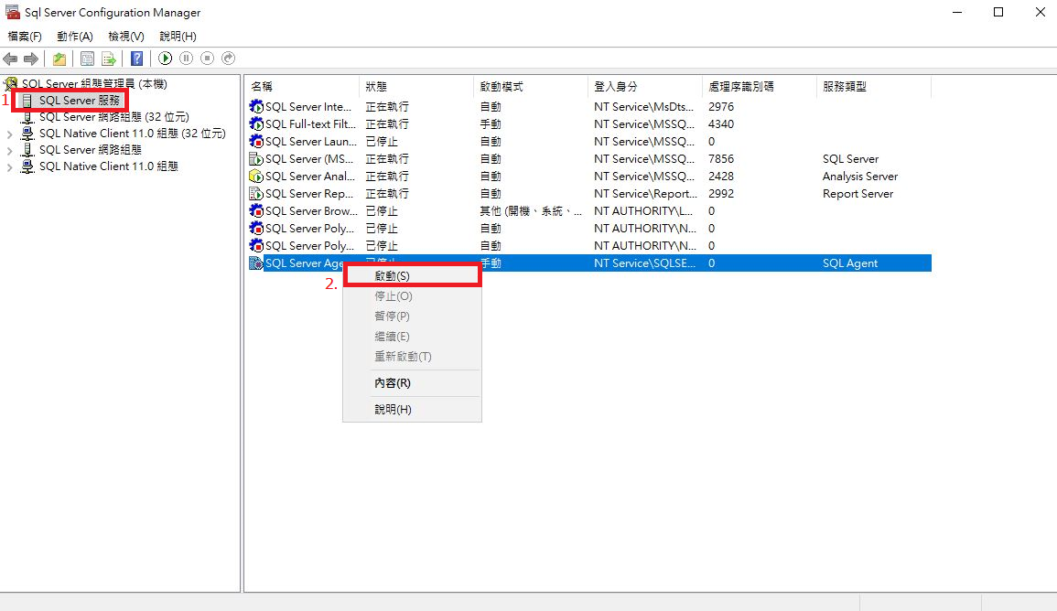Click process ID 2976
This screenshot has height=611, width=1057.
pyautogui.click(x=721, y=106)
